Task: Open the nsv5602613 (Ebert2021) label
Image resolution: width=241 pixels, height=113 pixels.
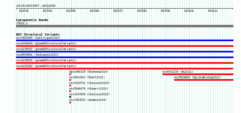Action: (x=87, y=77)
